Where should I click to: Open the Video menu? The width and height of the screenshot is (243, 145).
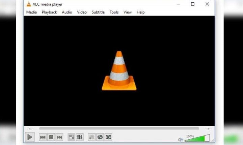click(x=82, y=12)
